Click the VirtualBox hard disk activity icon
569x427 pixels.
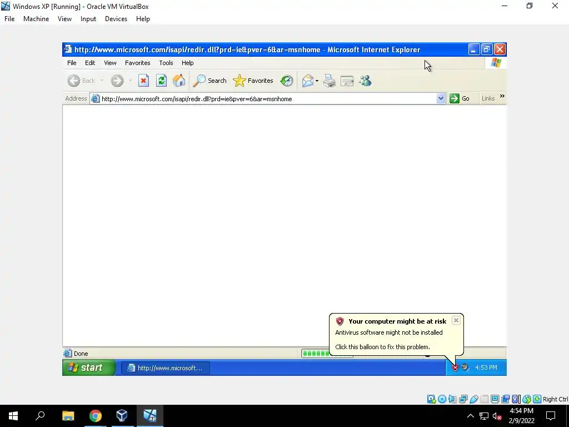pyautogui.click(x=431, y=399)
